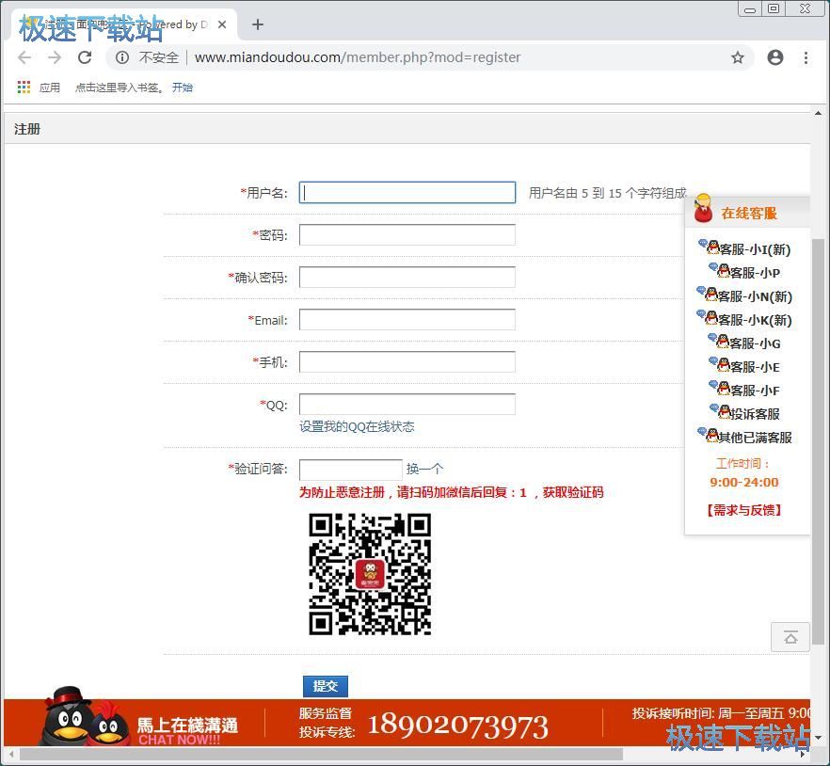Click the hotline number 18902073973

point(457,726)
